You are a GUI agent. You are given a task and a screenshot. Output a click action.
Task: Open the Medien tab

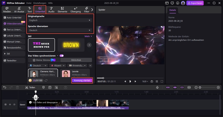[7, 10]
